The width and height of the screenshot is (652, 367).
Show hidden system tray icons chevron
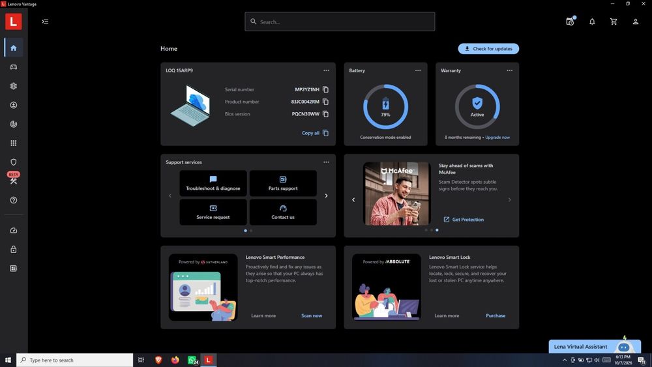pyautogui.click(x=564, y=360)
